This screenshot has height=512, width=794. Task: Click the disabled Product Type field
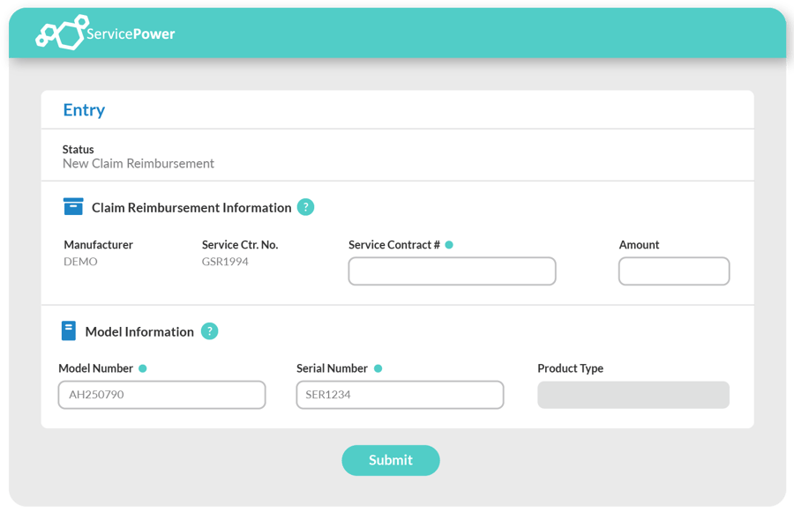coord(633,395)
